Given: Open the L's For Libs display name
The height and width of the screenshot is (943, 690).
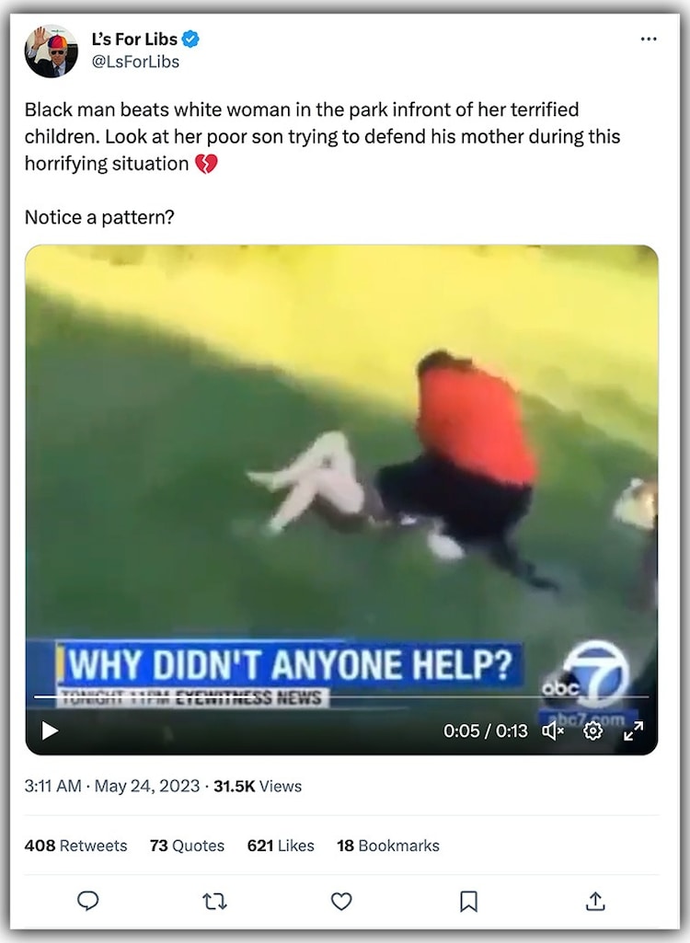Looking at the screenshot, I should [134, 39].
